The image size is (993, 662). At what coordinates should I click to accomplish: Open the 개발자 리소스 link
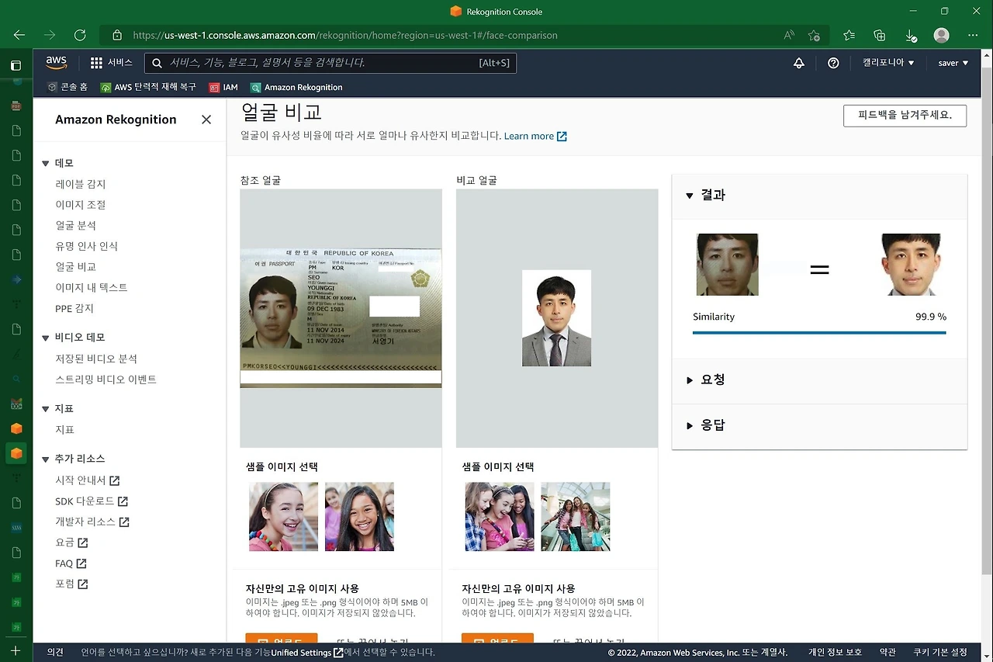click(x=92, y=522)
